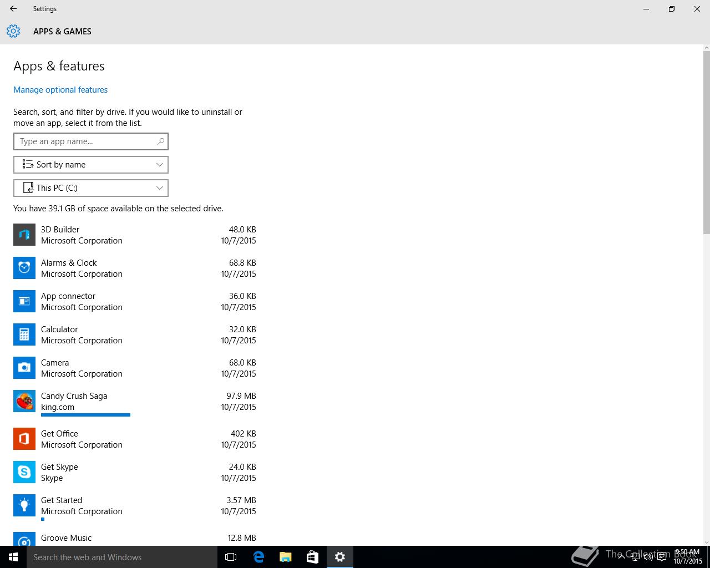Open the Sort by name dropdown
The image size is (710, 568).
tap(91, 165)
